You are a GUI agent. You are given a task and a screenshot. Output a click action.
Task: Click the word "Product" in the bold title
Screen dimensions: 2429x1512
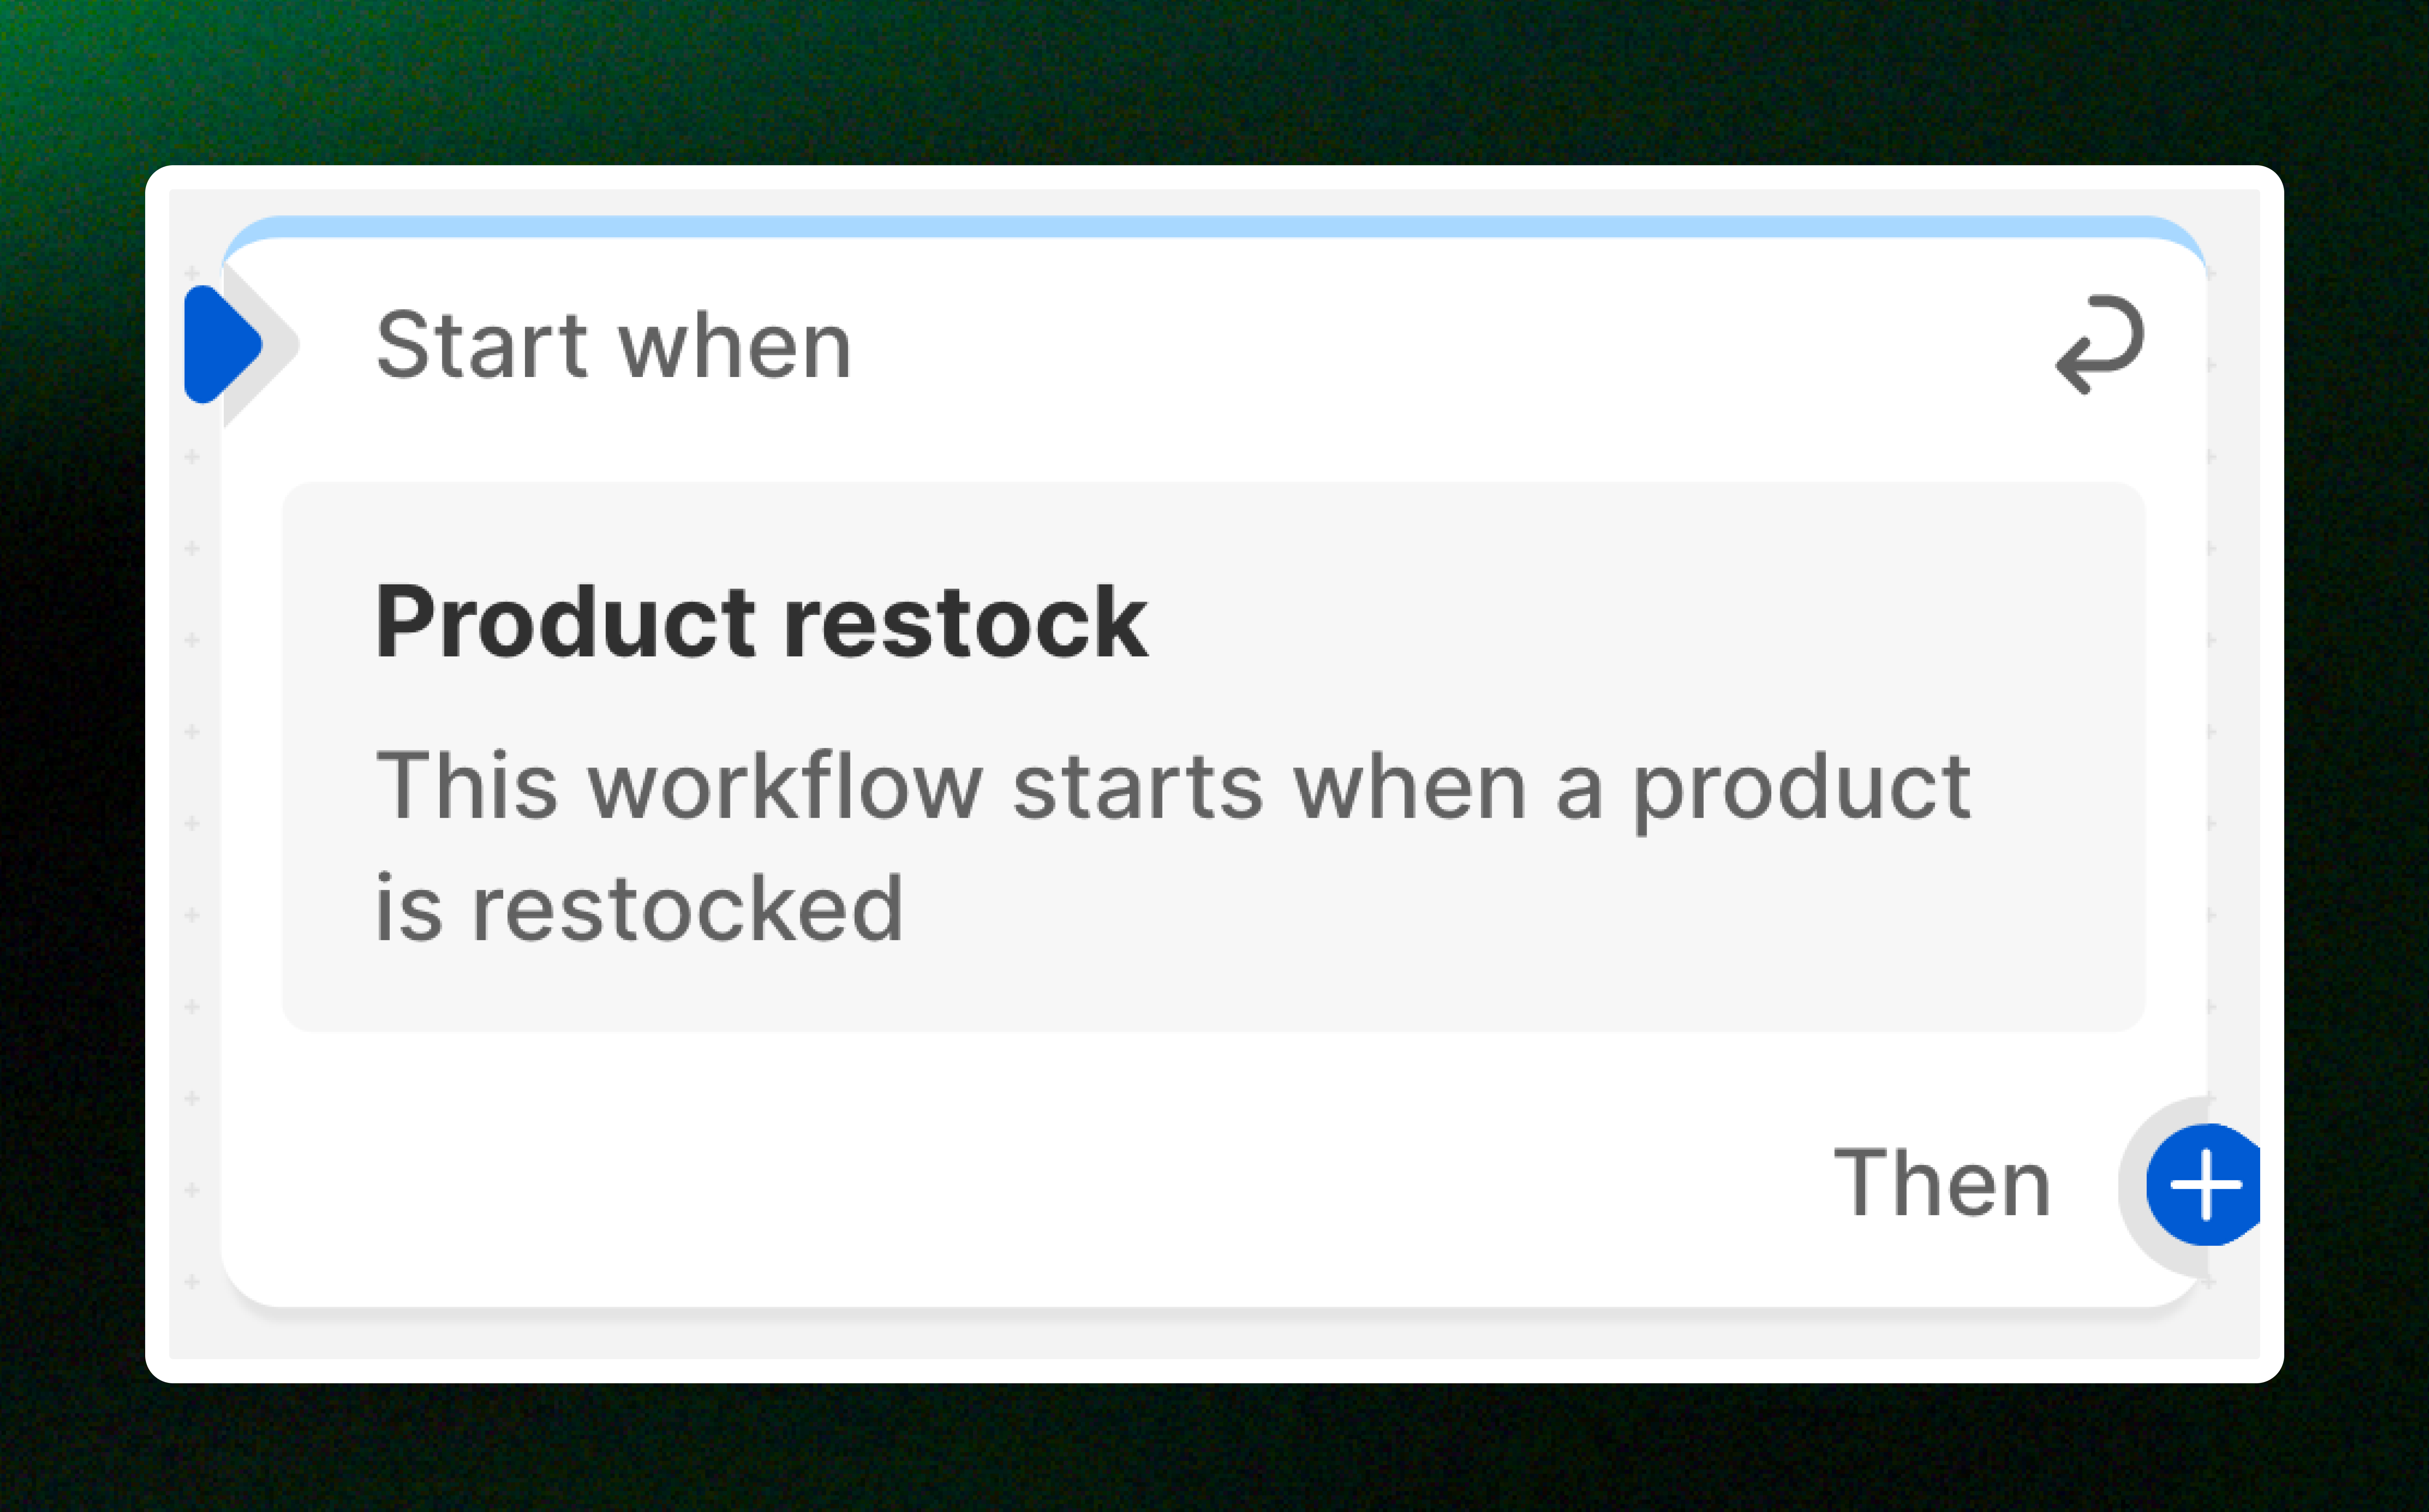[565, 622]
